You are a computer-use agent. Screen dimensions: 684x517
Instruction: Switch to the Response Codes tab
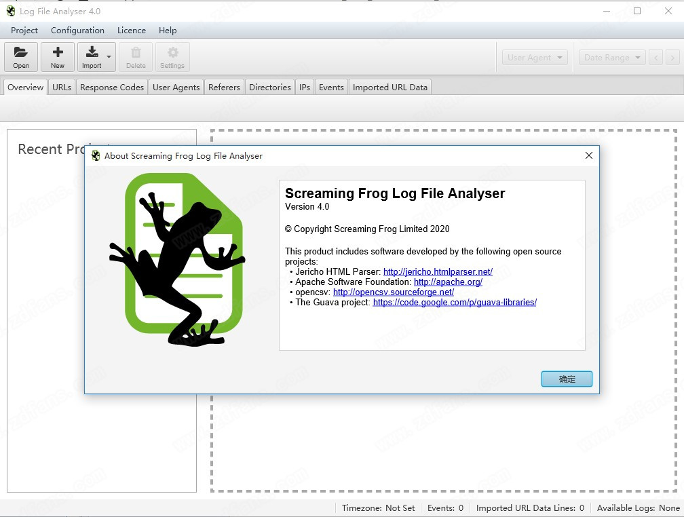112,88
